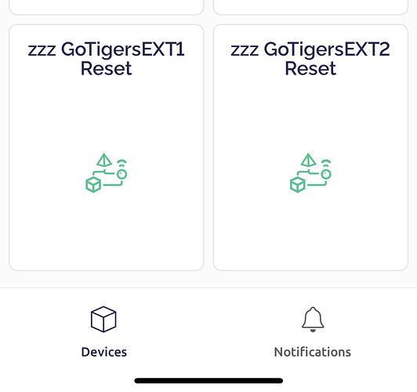
Task: Tap the partially visible card above GoTigersEXT2
Action: (310, 7)
